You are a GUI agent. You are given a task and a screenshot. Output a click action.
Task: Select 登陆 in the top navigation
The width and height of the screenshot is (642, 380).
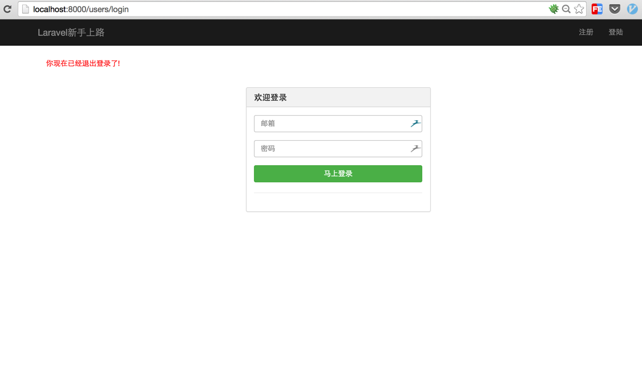616,32
